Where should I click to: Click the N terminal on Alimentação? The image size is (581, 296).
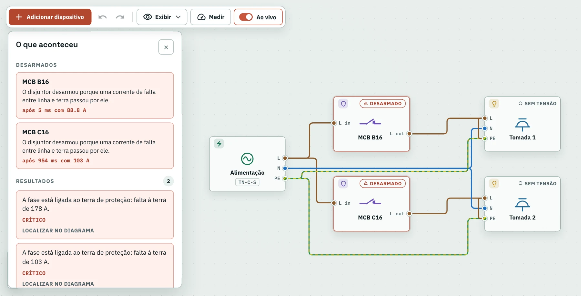coord(285,168)
